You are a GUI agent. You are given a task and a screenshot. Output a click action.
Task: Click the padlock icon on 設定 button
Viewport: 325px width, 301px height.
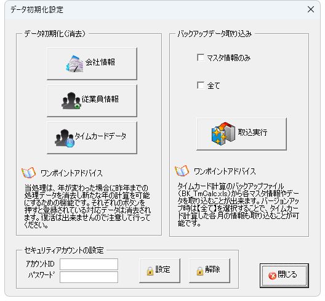pyautogui.click(x=150, y=271)
